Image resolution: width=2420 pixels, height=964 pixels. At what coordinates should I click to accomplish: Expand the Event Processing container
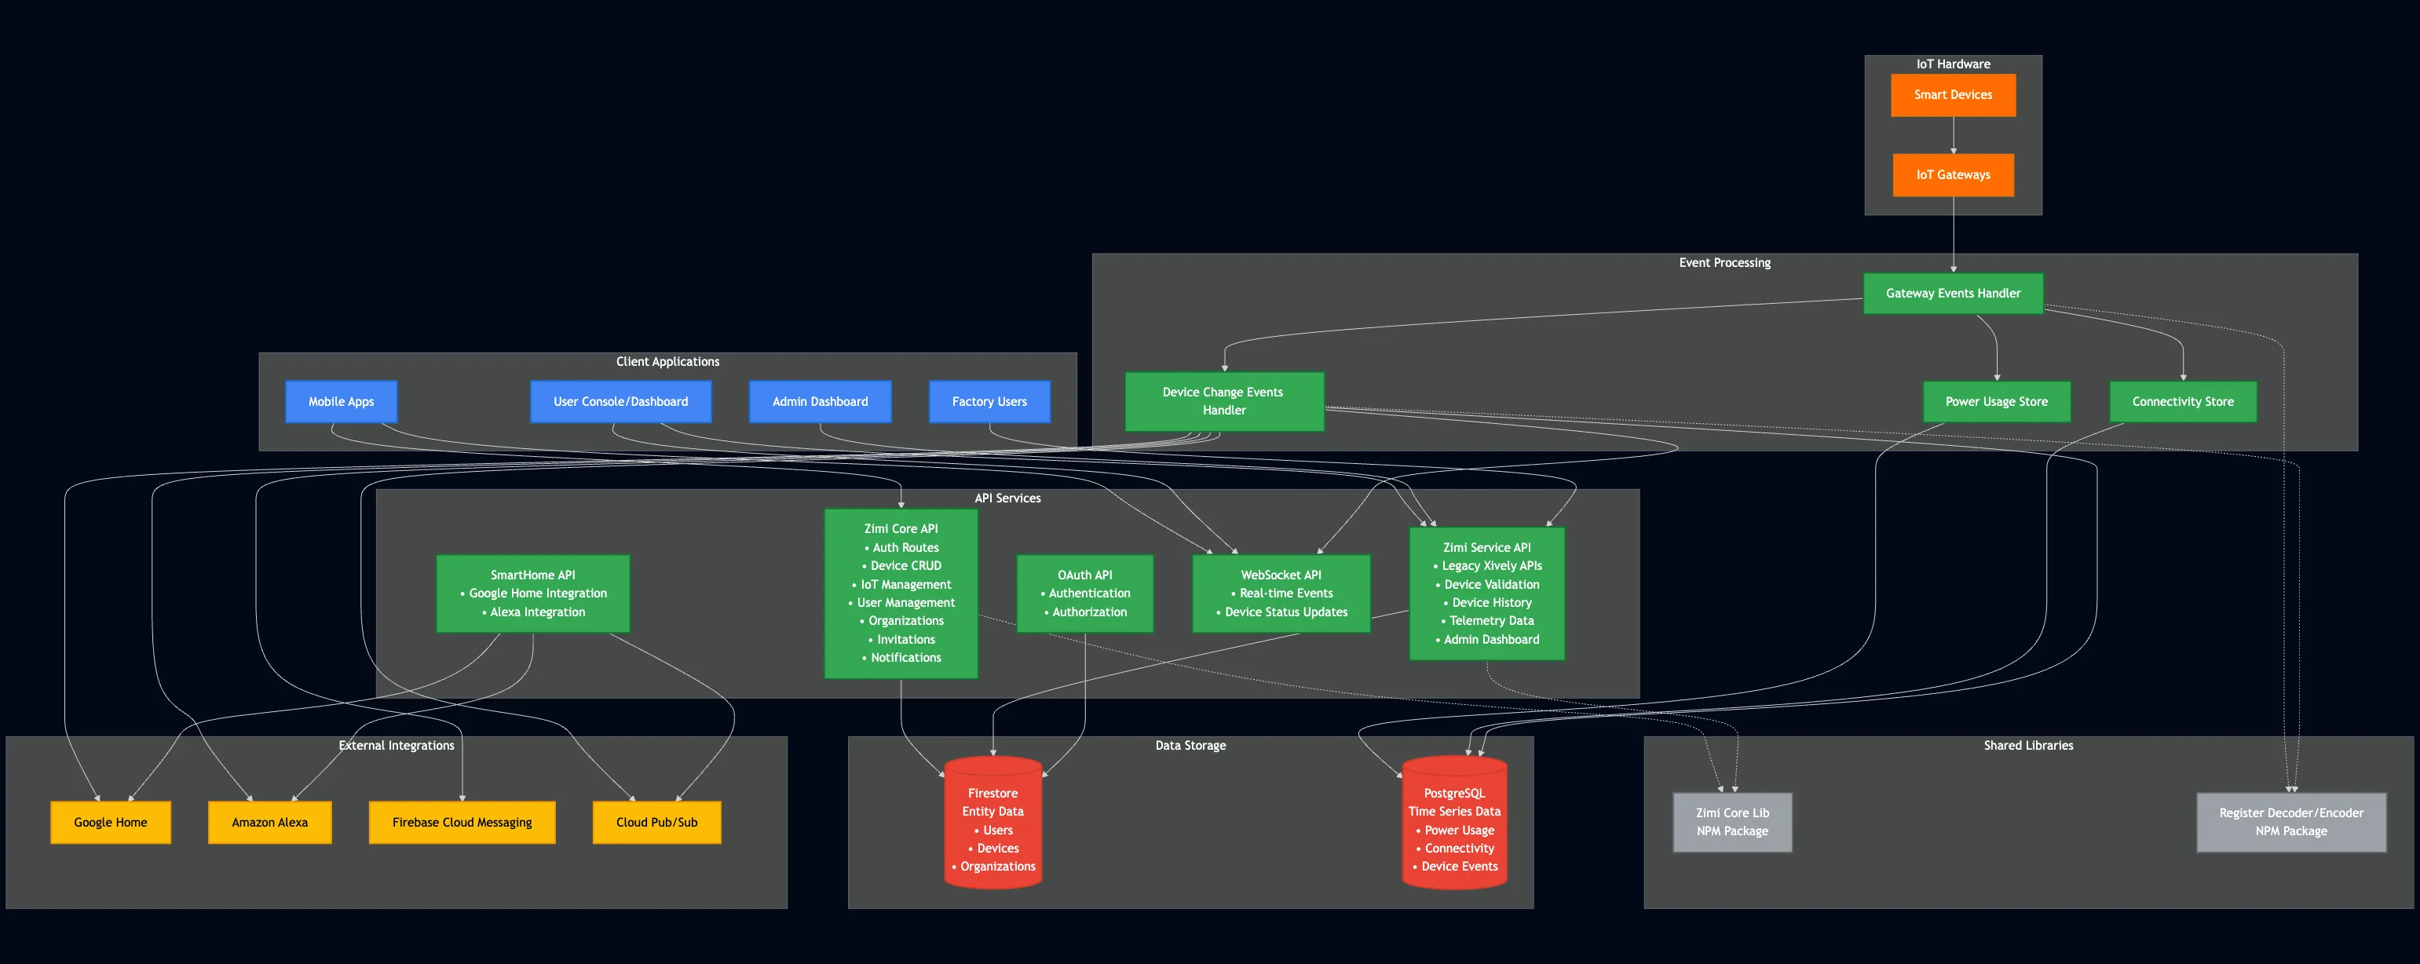pos(1724,262)
